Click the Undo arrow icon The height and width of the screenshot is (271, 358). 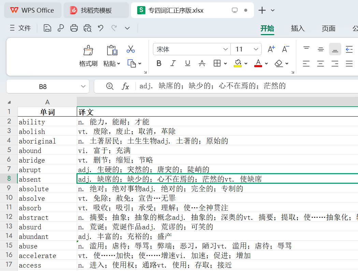click(x=101, y=28)
